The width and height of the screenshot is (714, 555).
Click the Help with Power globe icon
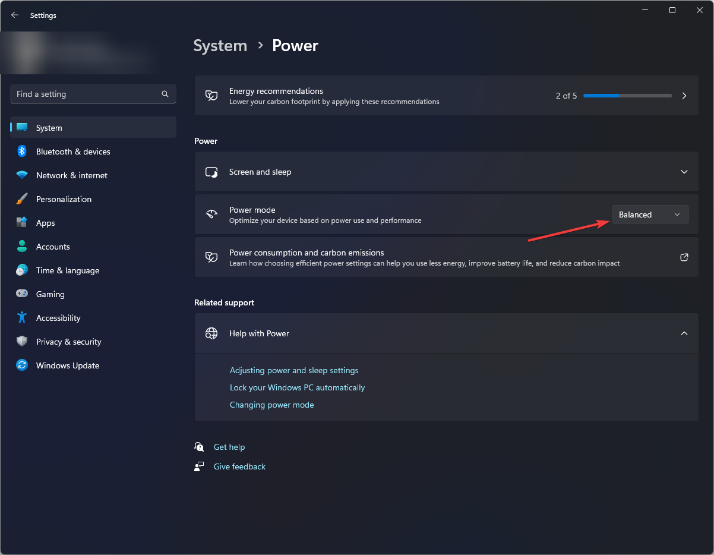point(211,333)
